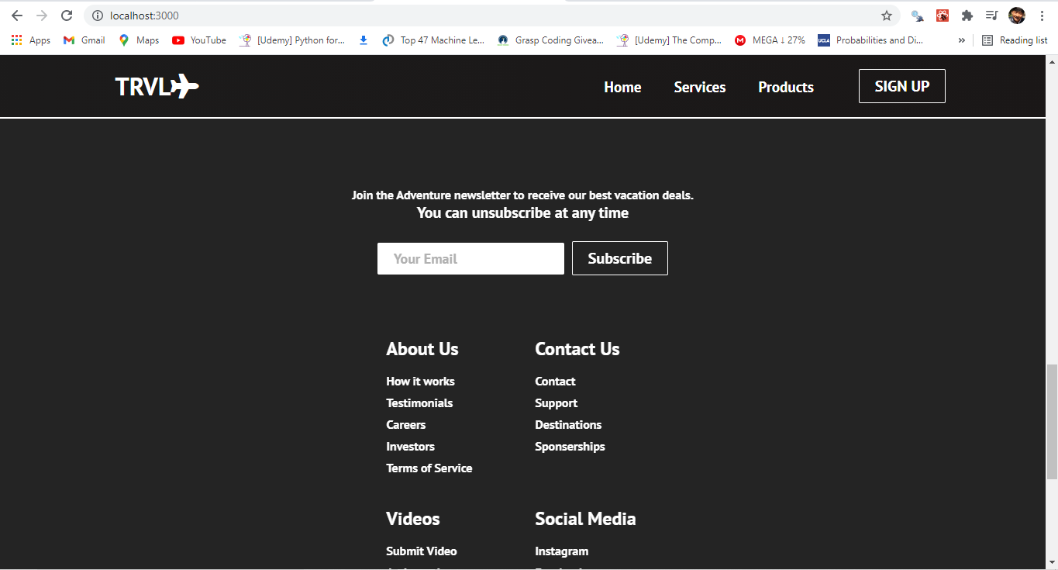Open the Careers link under About Us
This screenshot has width=1058, height=570.
coord(405,424)
